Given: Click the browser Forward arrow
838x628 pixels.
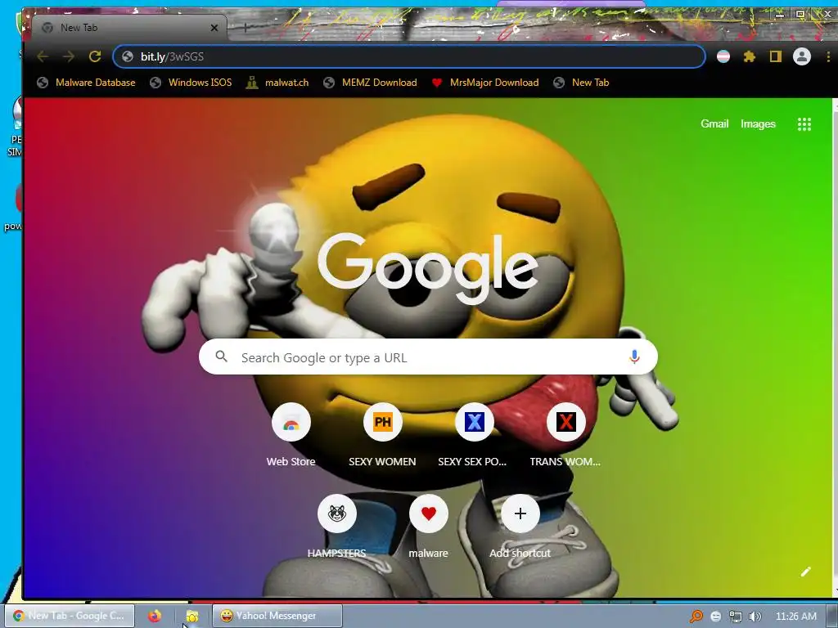Looking at the screenshot, I should point(69,56).
